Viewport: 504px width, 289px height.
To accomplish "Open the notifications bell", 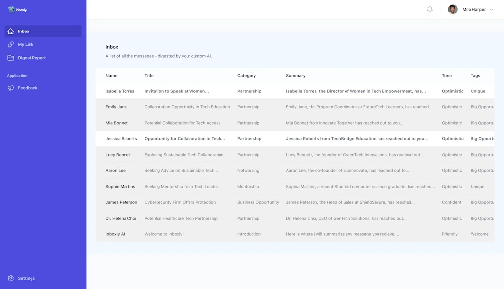I will click(429, 8).
